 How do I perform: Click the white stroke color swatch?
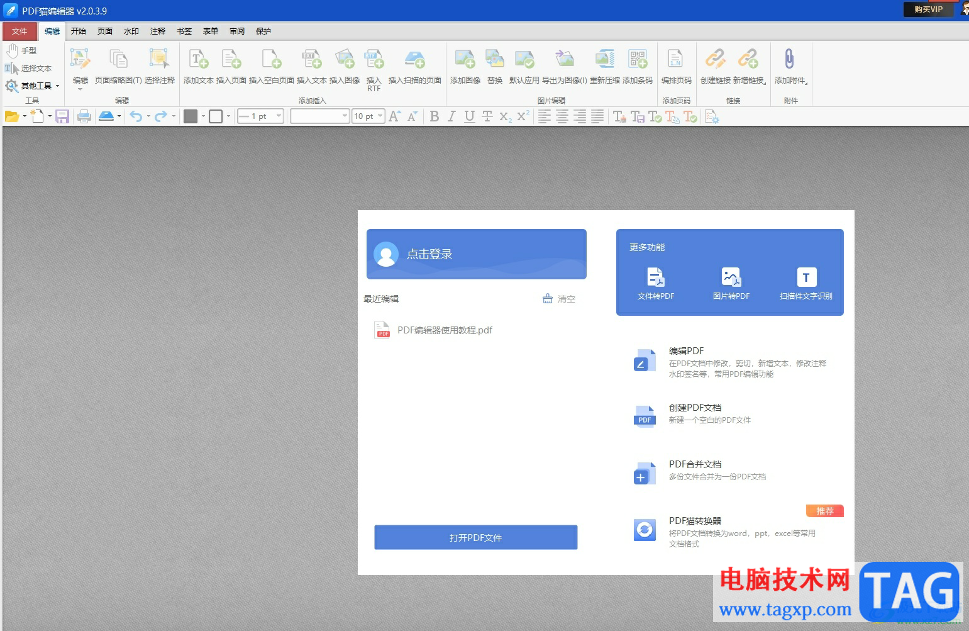[x=216, y=116]
